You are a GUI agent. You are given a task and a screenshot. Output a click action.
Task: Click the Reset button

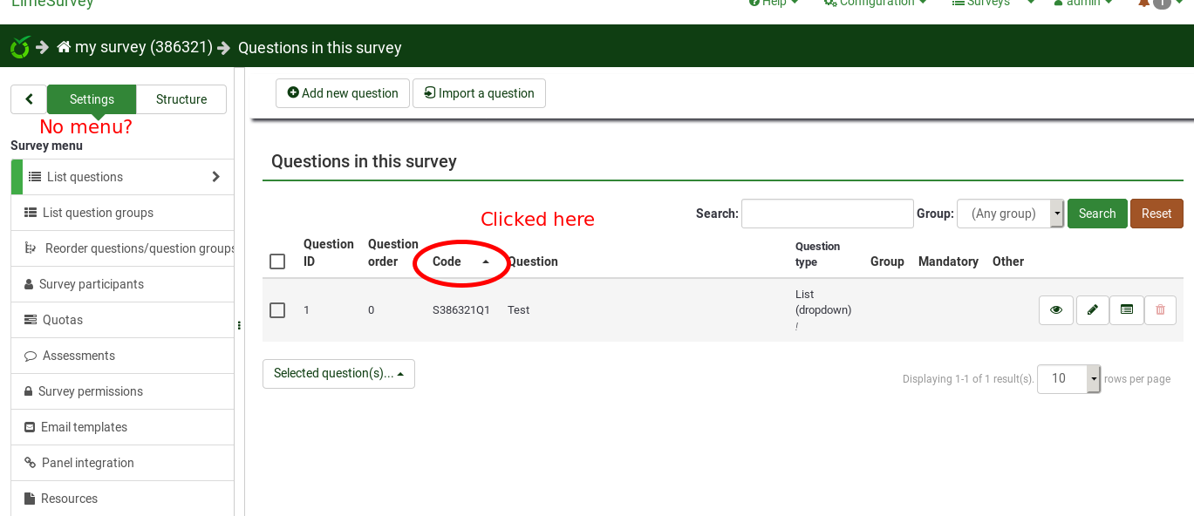click(x=1156, y=214)
